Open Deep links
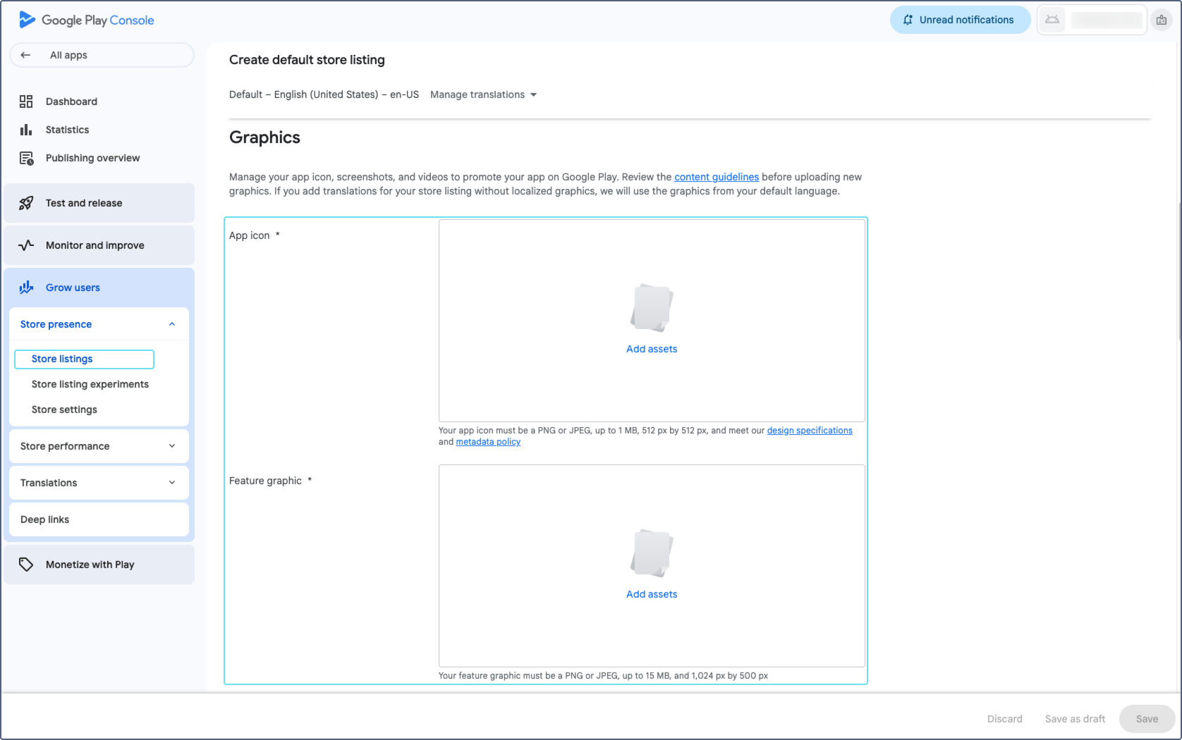 tap(99, 519)
